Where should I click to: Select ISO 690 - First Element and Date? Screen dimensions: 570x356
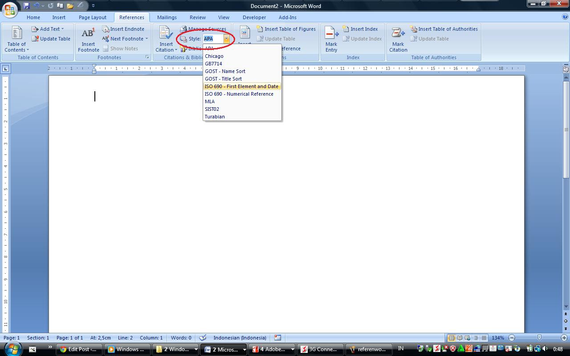point(242,86)
